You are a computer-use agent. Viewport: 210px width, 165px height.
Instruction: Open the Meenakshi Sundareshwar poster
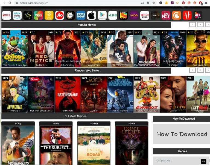click(147, 49)
